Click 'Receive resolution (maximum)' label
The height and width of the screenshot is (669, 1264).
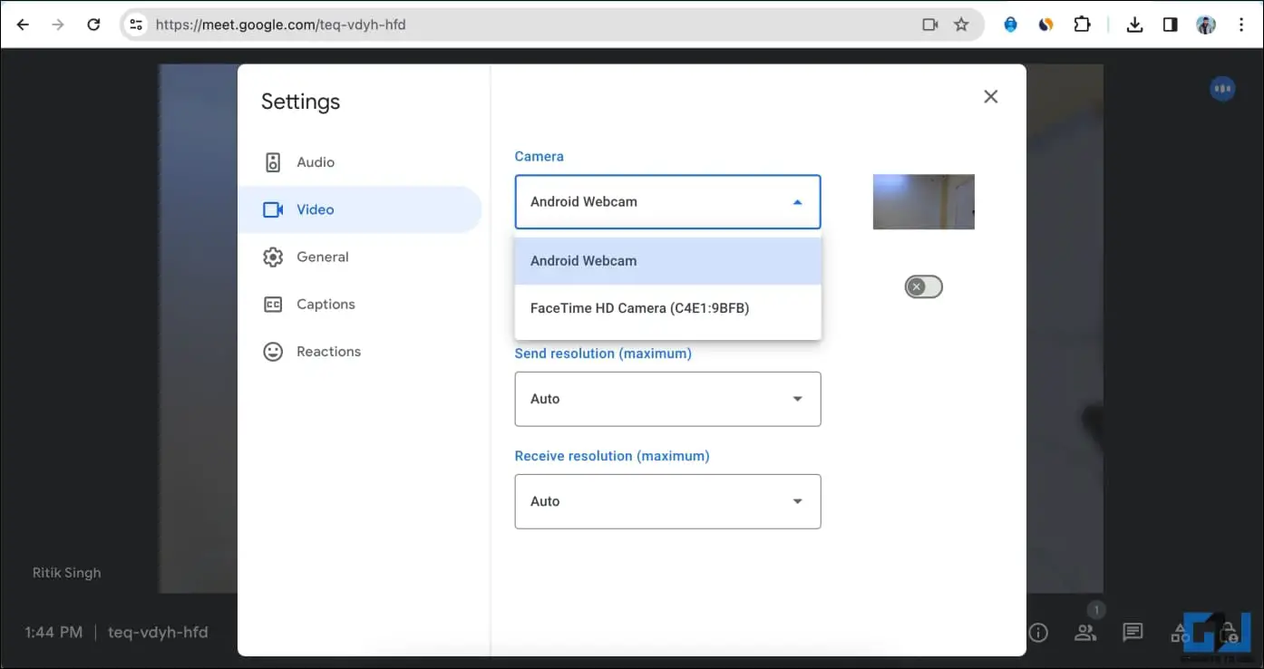point(612,456)
